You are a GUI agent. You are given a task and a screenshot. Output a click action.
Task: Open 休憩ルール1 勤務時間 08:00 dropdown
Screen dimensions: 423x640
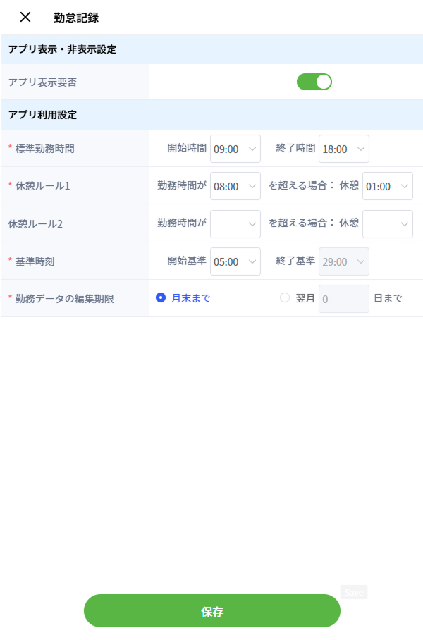click(x=235, y=186)
